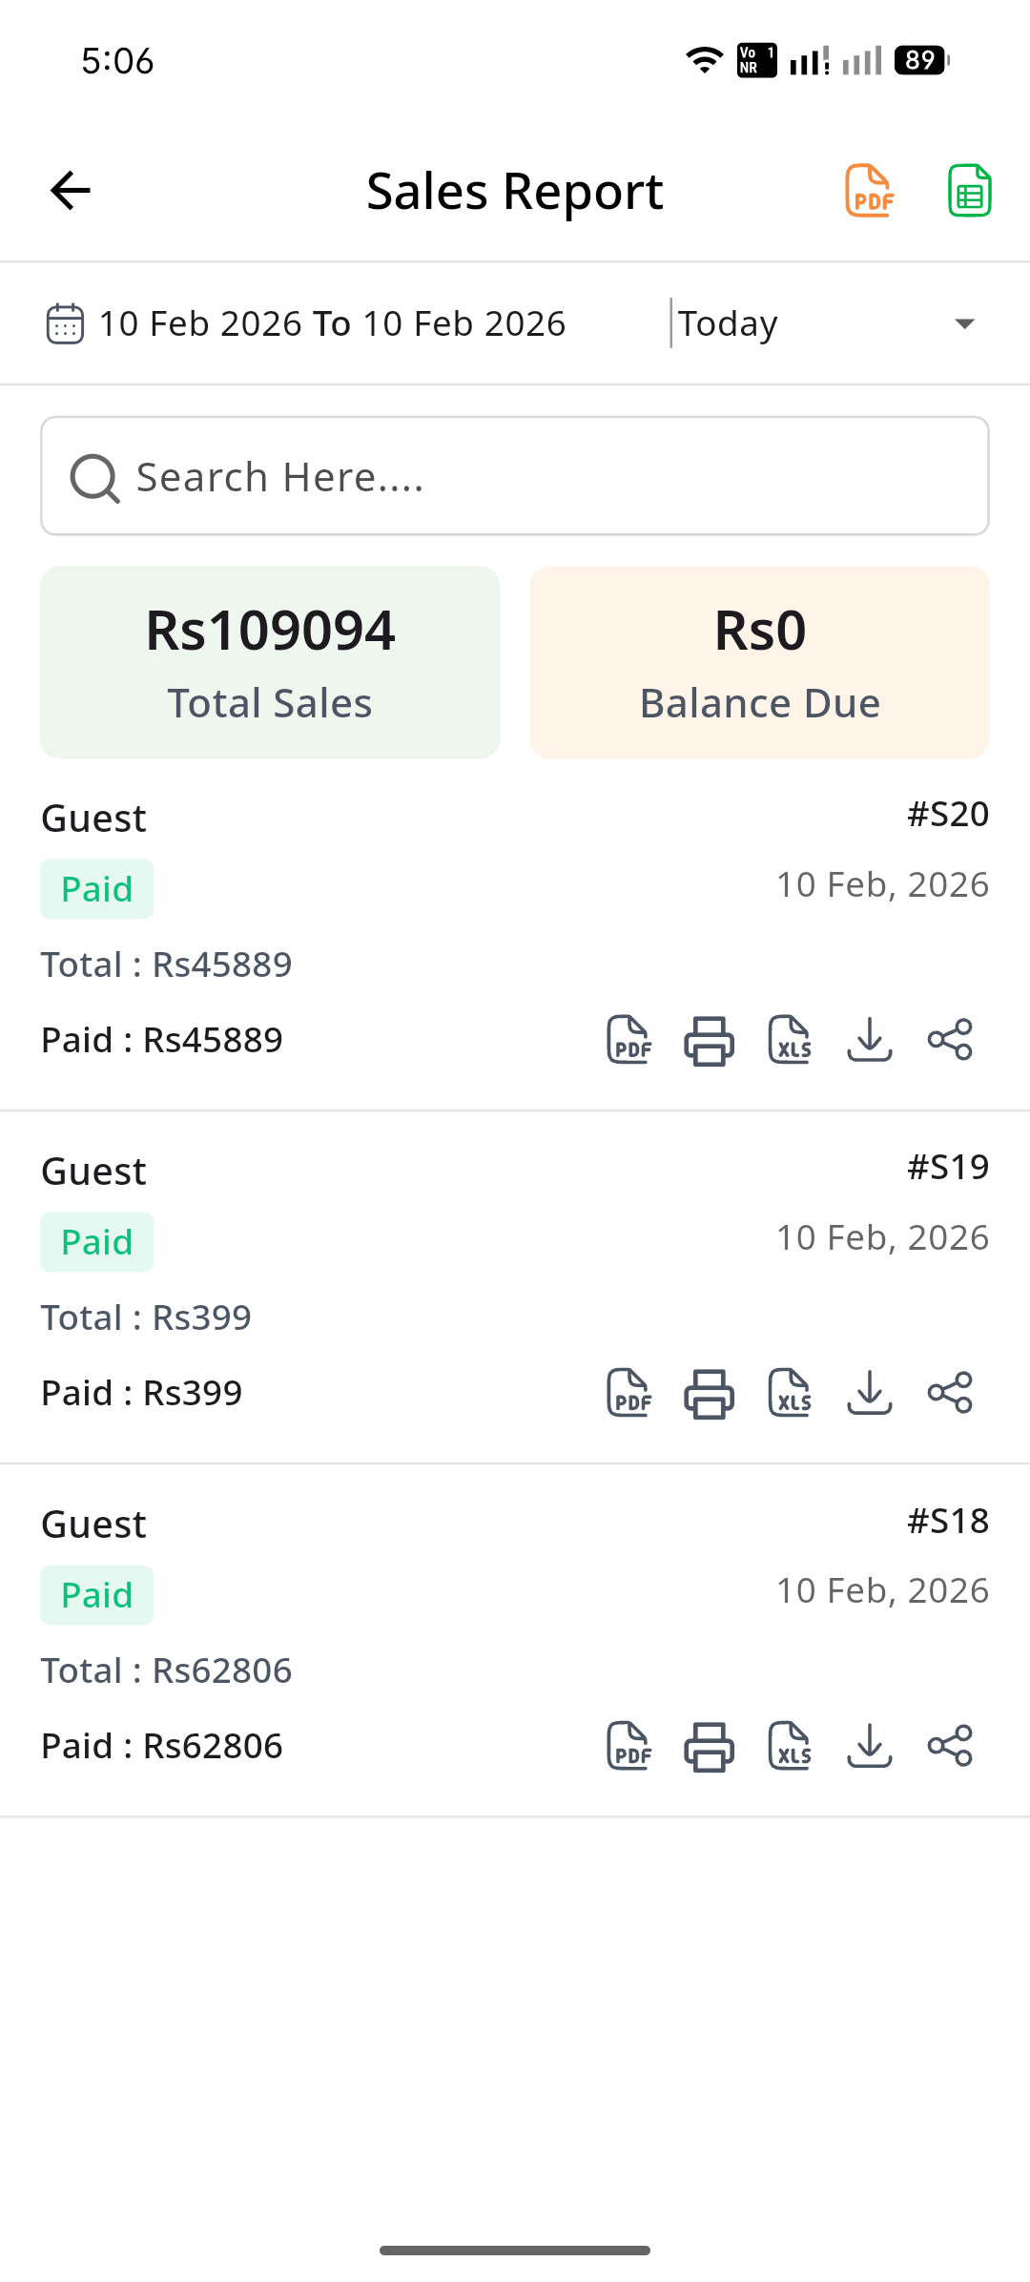
Task: Open date range picker with calendar icon
Action: click(x=65, y=323)
